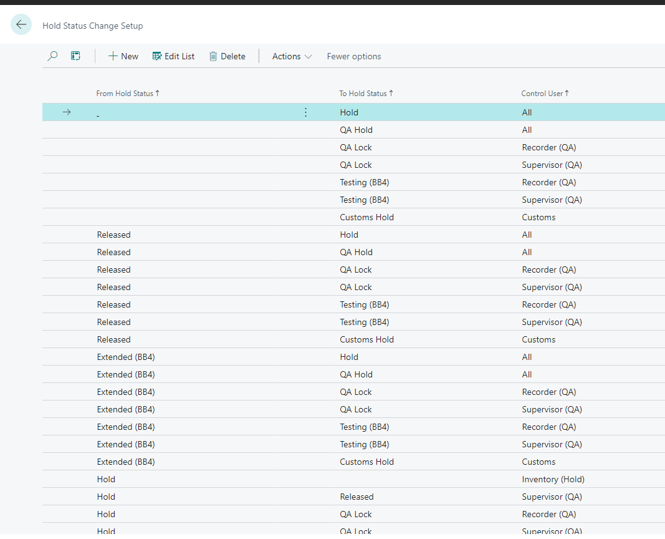The width and height of the screenshot is (665, 539).
Task: Click the New plus icon
Action: pos(113,56)
